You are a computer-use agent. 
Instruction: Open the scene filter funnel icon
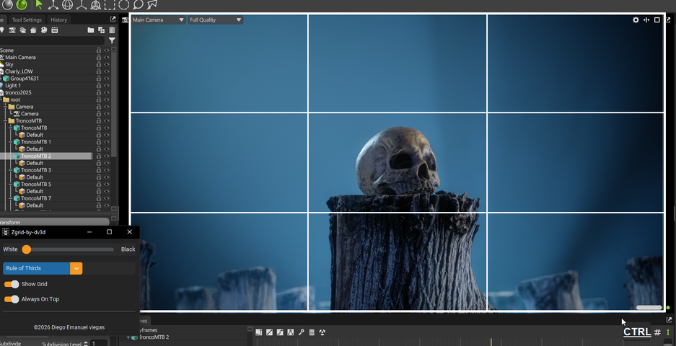click(x=112, y=41)
